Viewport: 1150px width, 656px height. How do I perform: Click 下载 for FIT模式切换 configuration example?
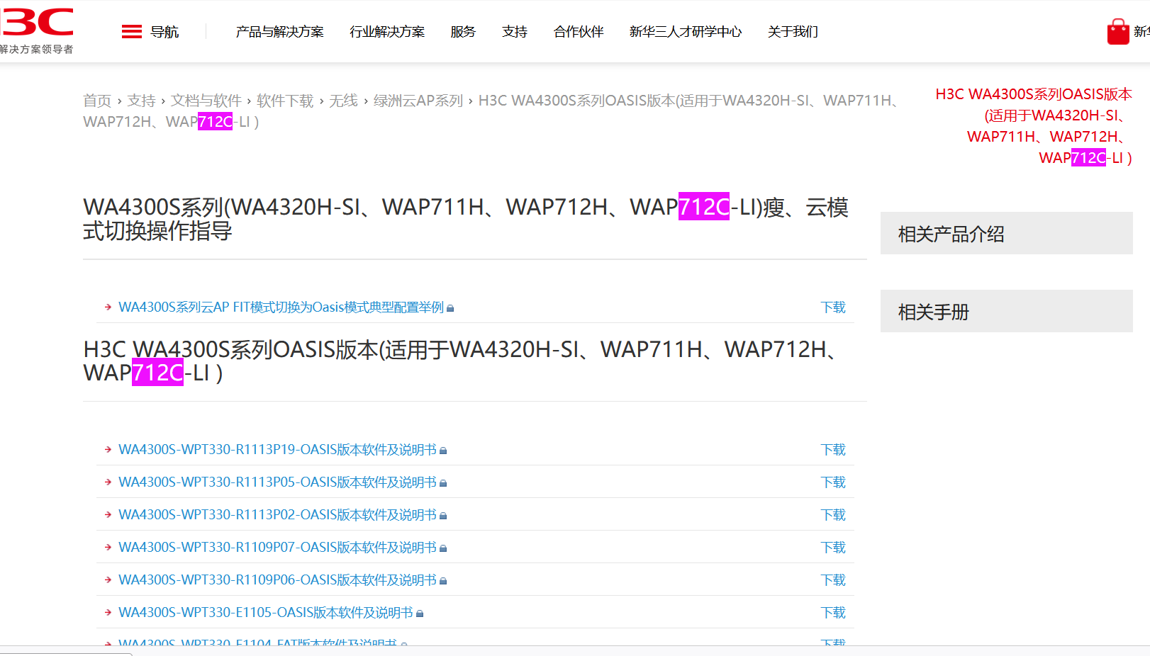coord(833,307)
